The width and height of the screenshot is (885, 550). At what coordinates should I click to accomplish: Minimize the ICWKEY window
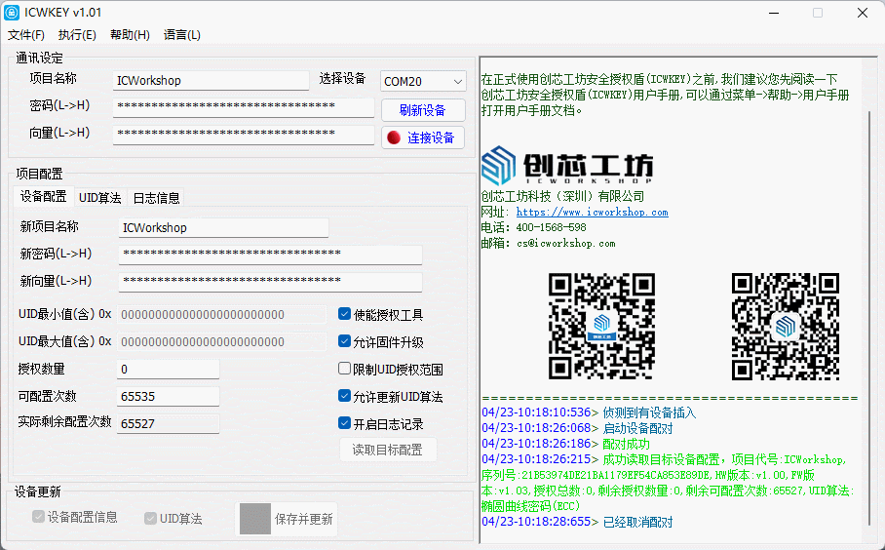pos(774,13)
